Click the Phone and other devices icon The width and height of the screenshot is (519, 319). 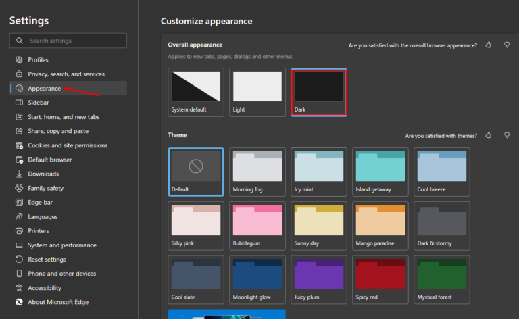(19, 273)
